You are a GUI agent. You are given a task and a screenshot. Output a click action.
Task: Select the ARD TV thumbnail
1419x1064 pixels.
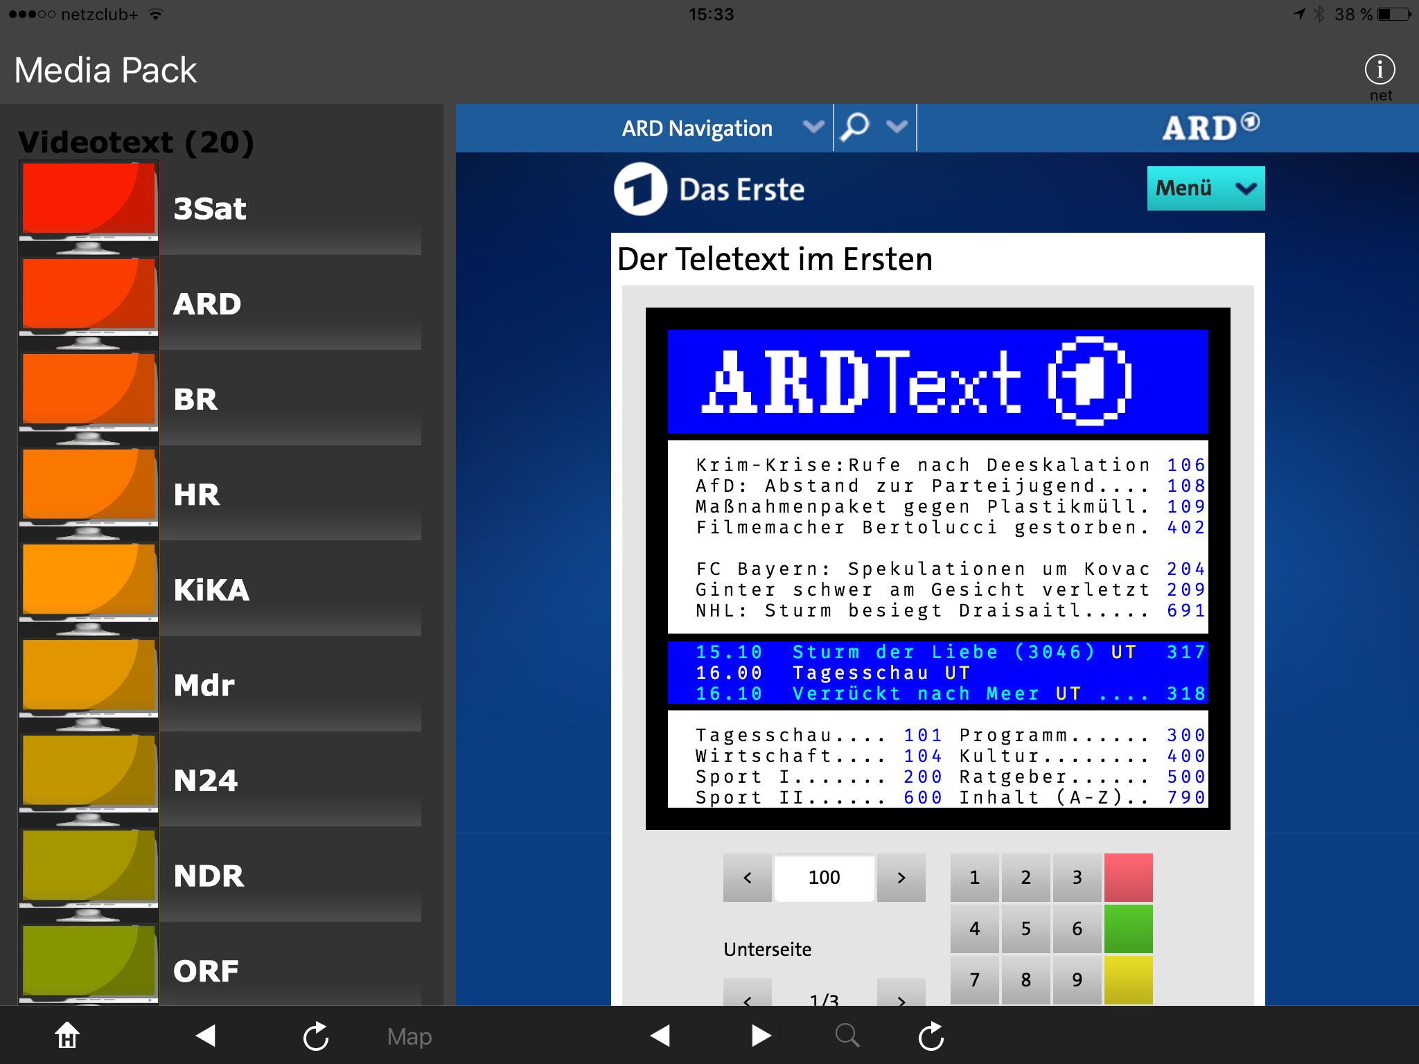(89, 303)
